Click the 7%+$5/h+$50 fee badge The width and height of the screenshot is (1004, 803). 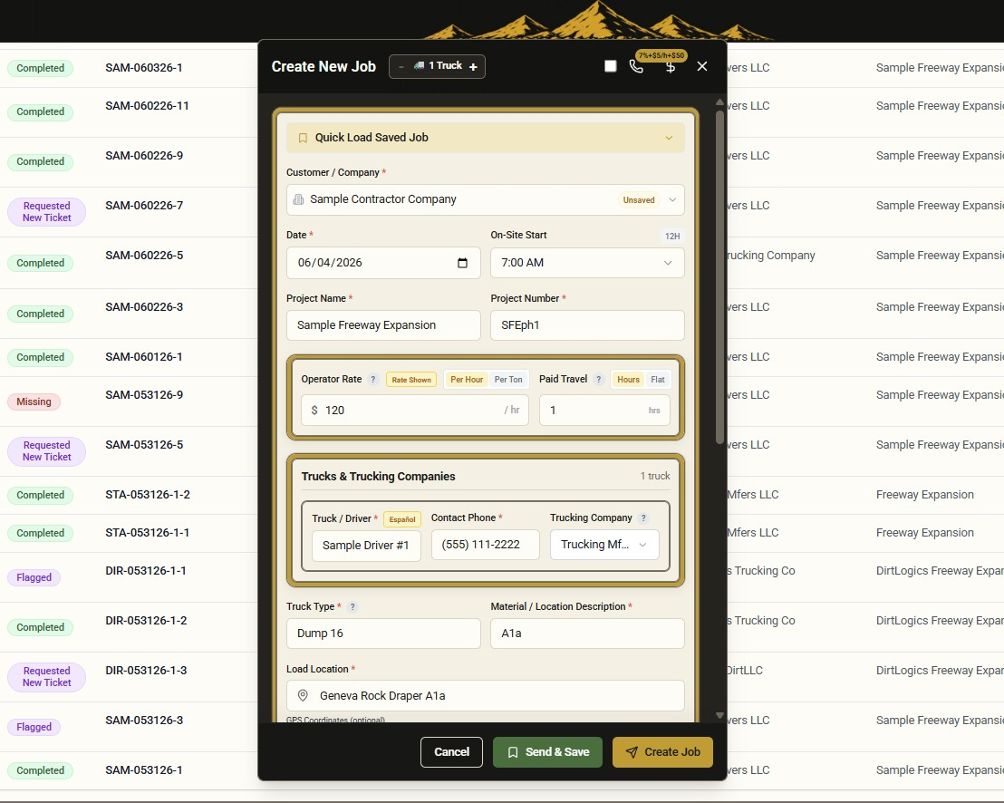coord(661,55)
